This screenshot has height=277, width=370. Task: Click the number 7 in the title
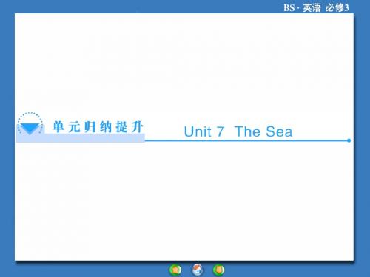221,131
